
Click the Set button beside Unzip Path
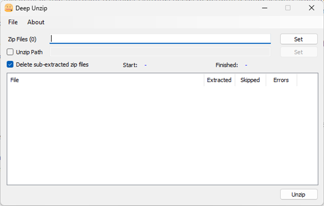(298, 52)
